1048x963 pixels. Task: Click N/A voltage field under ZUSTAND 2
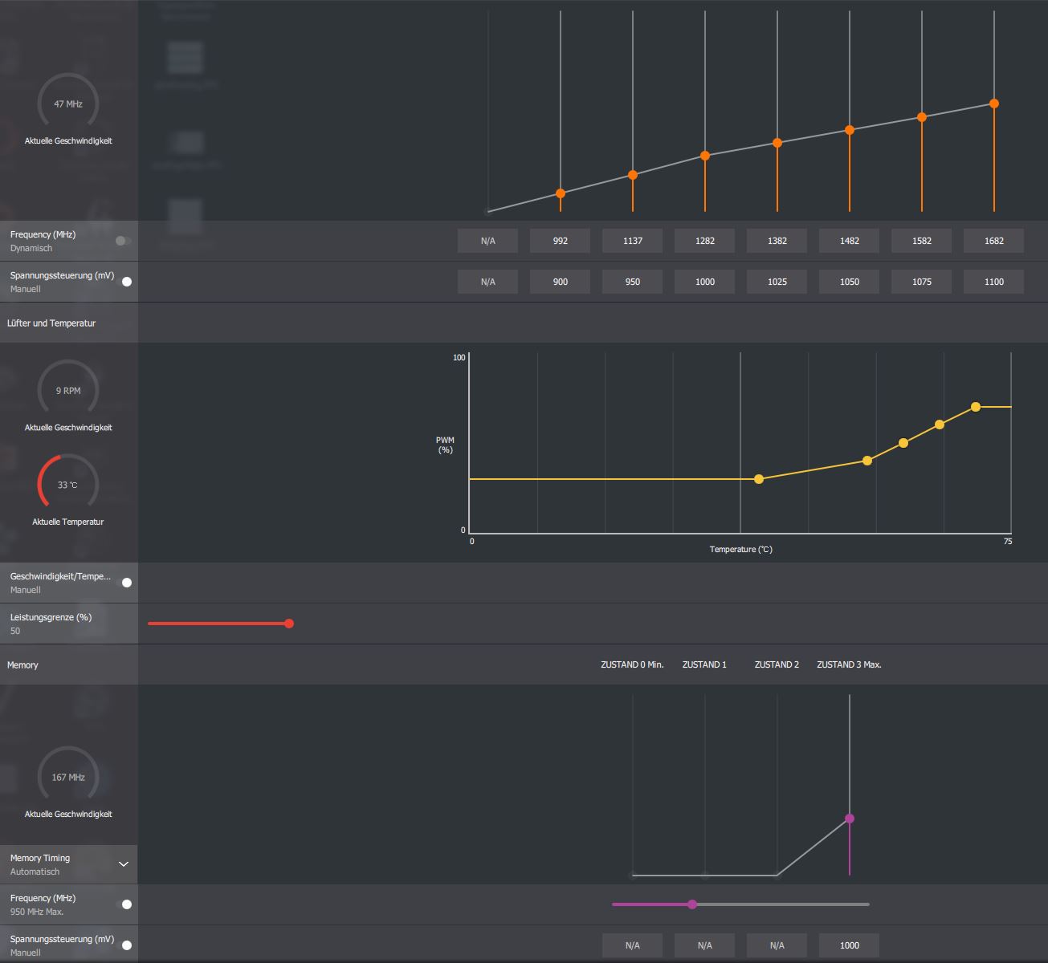tap(777, 945)
